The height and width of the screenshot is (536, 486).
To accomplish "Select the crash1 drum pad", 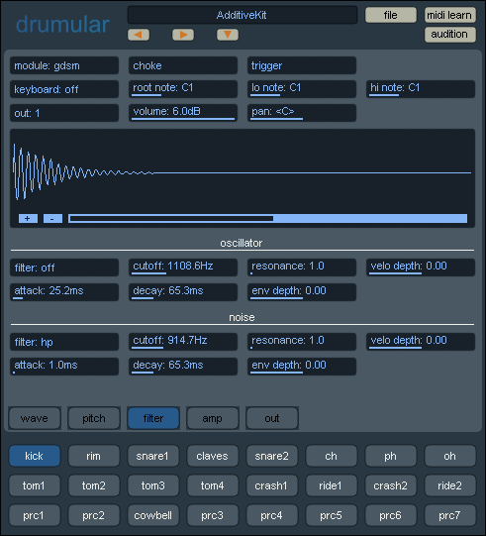I will [272, 485].
